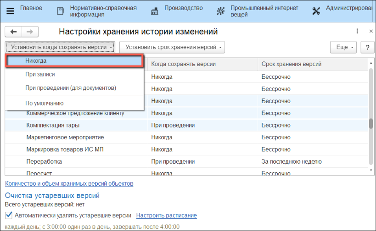Click the Производство section icon
The width and height of the screenshot is (376, 231).
coord(155,11)
